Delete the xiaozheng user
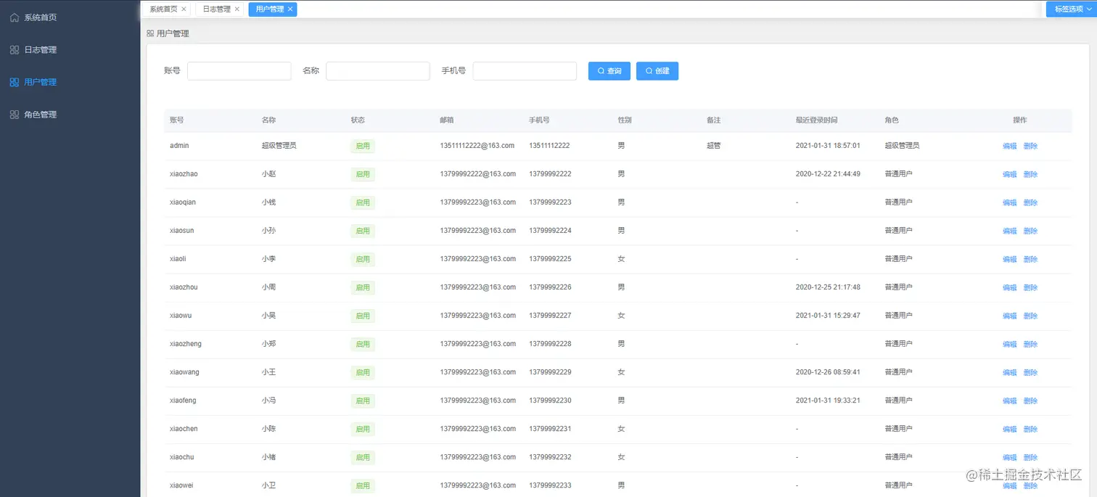1097x497 pixels. click(1030, 344)
